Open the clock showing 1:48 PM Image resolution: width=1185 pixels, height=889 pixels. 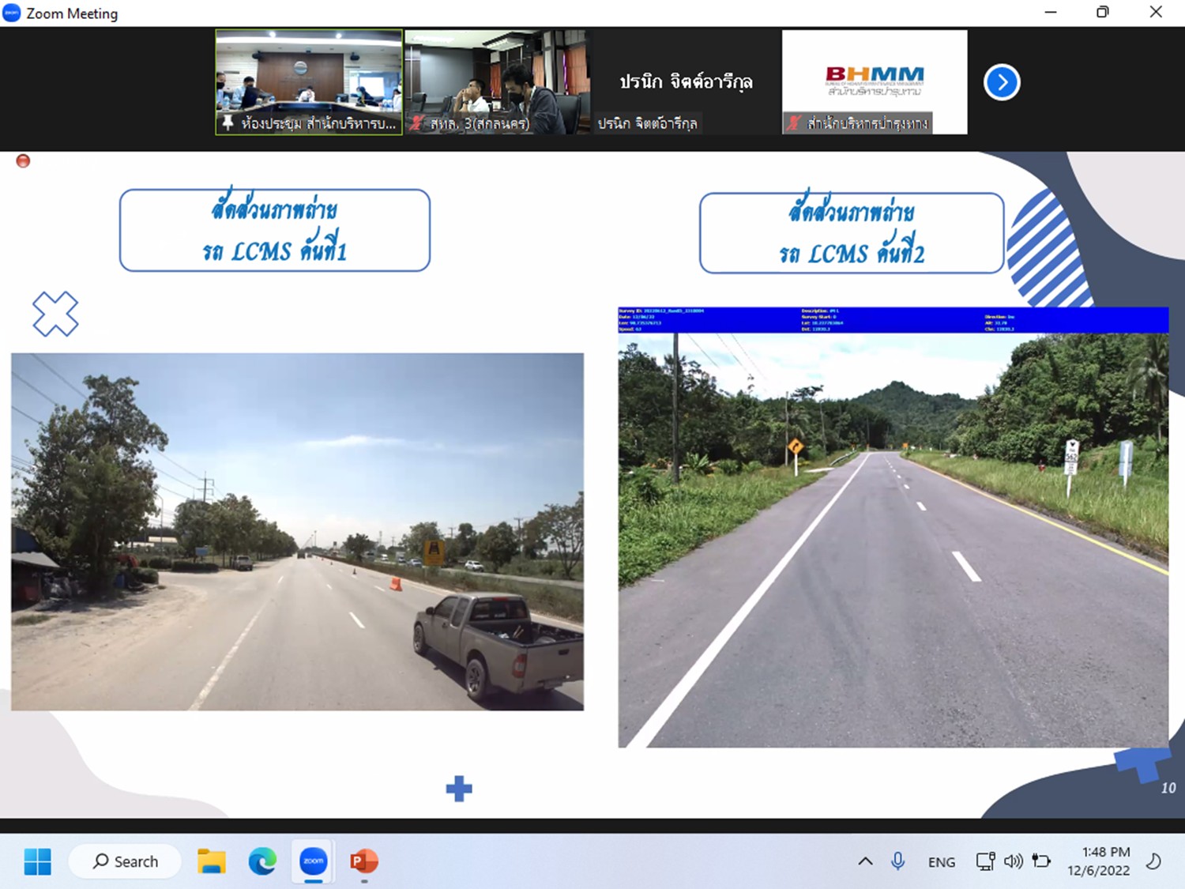pos(1098,861)
